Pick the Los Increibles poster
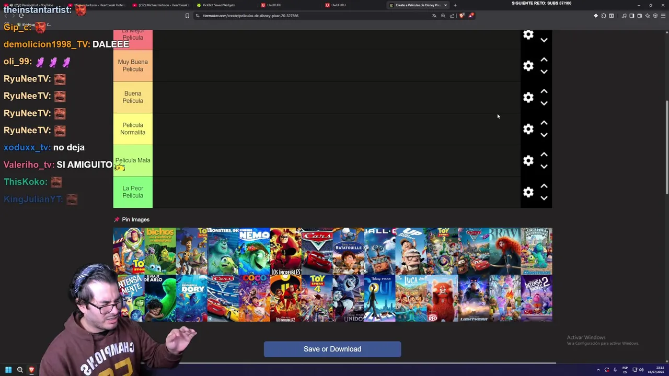Image resolution: width=669 pixels, height=376 pixels. [286, 251]
